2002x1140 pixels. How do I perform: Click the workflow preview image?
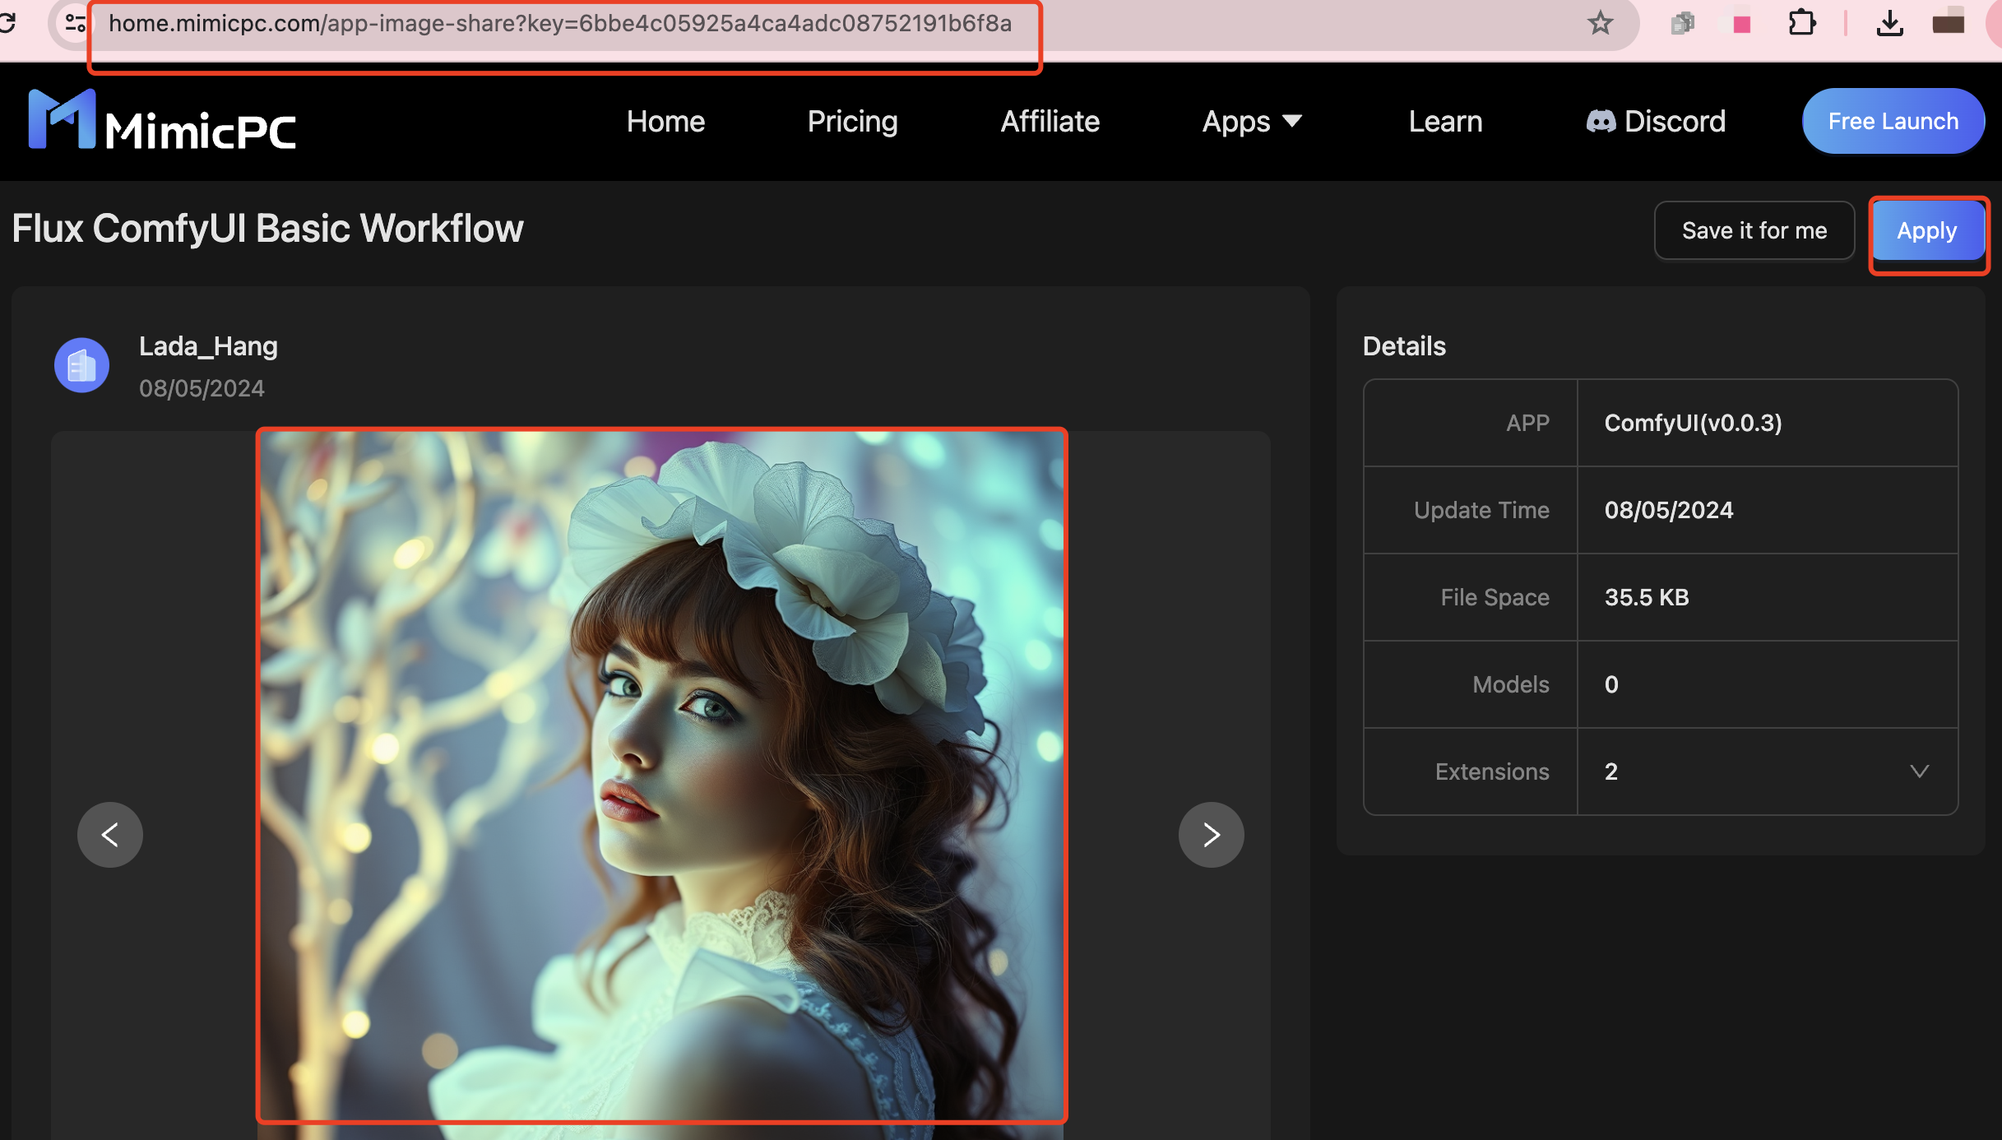tap(661, 775)
